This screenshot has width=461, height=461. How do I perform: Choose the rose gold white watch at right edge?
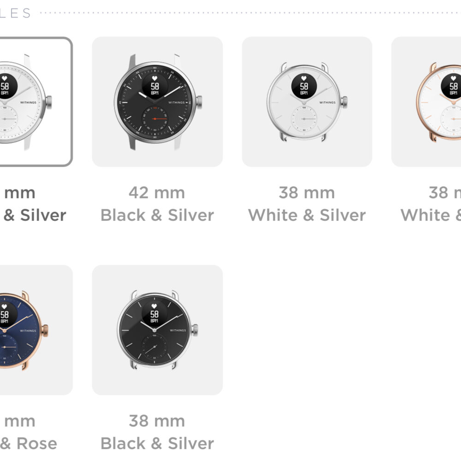click(x=426, y=102)
